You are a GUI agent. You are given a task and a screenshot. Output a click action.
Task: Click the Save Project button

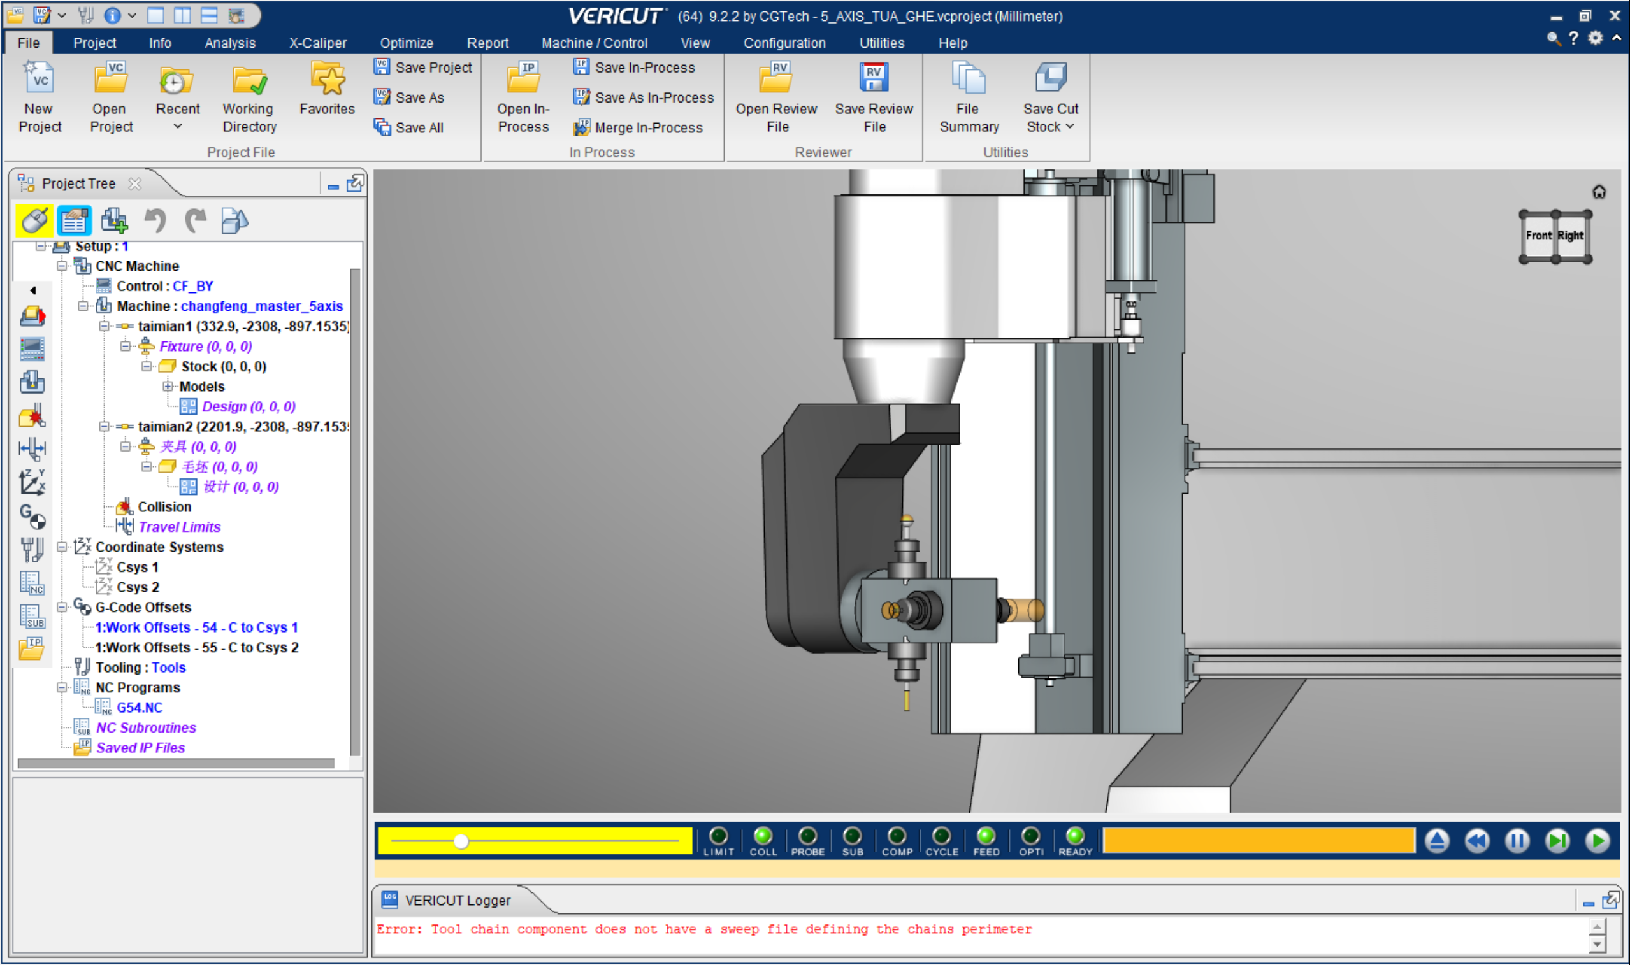(x=422, y=67)
